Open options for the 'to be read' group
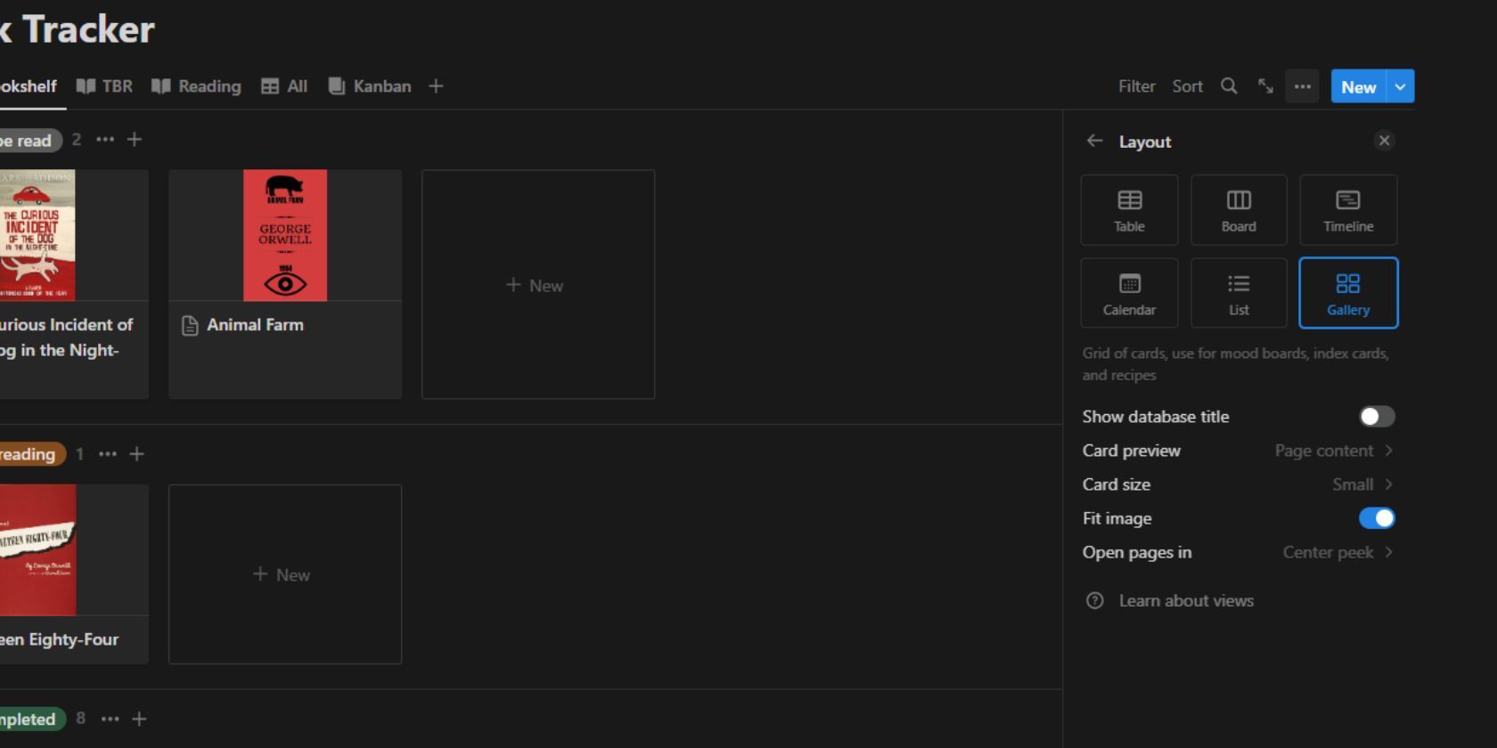The image size is (1497, 748). (x=105, y=140)
